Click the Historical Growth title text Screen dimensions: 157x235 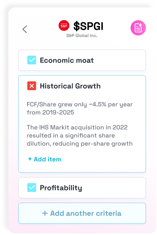(x=70, y=86)
